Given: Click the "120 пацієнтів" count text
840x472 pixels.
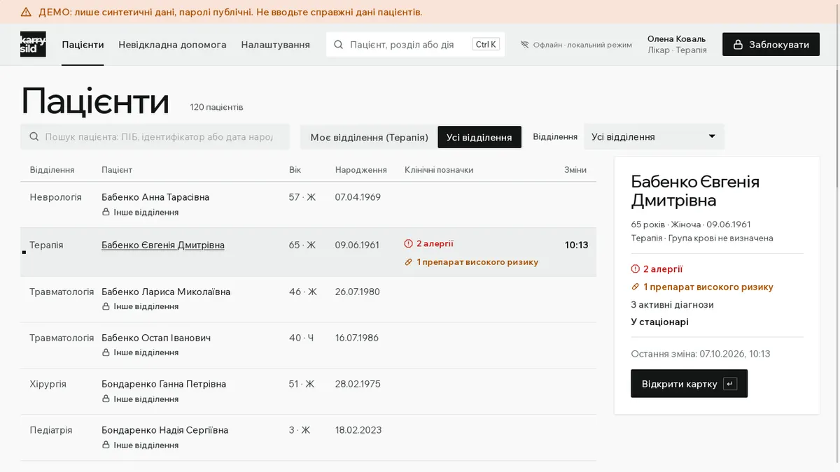Looking at the screenshot, I should click(217, 108).
